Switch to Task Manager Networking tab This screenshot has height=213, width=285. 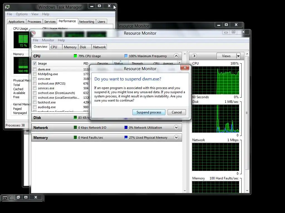[87, 22]
